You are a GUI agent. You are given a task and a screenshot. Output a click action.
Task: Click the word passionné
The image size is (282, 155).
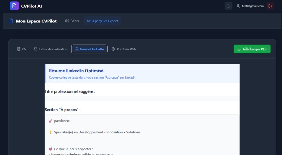(x=62, y=121)
